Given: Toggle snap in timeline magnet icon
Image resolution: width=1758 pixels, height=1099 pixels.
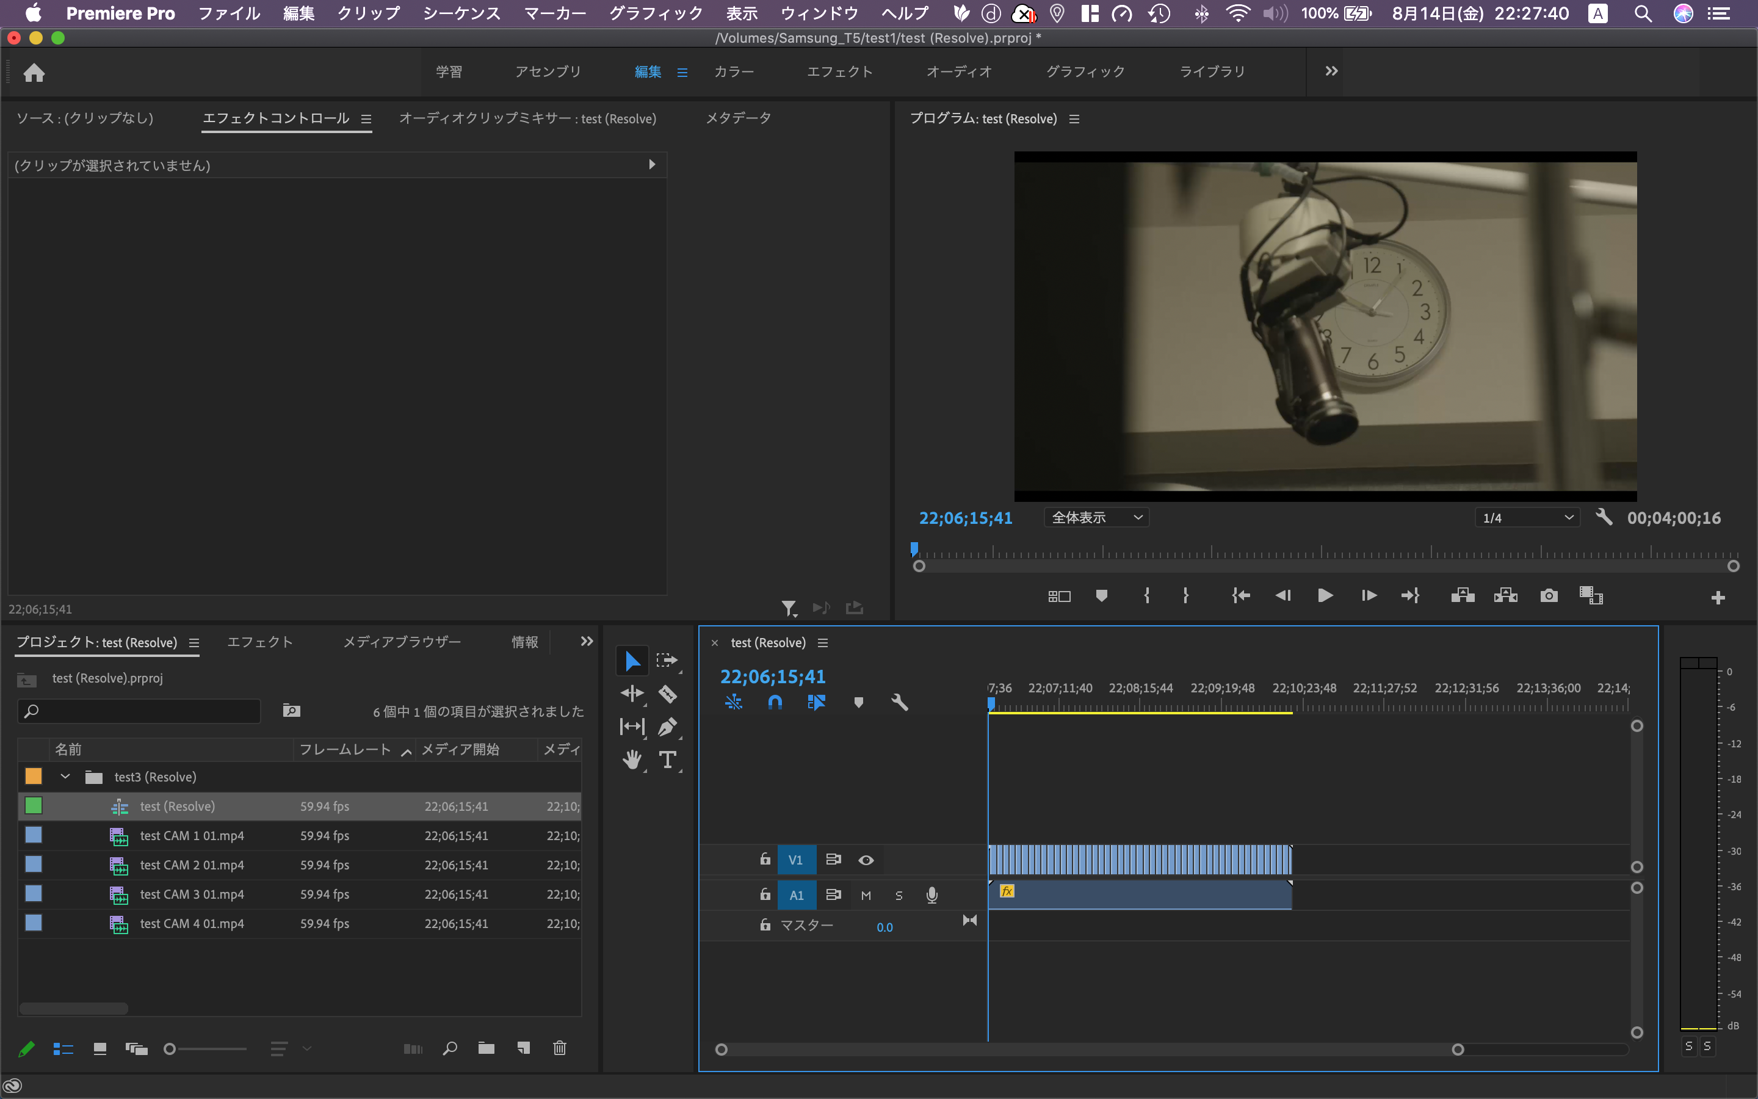Looking at the screenshot, I should click(775, 702).
